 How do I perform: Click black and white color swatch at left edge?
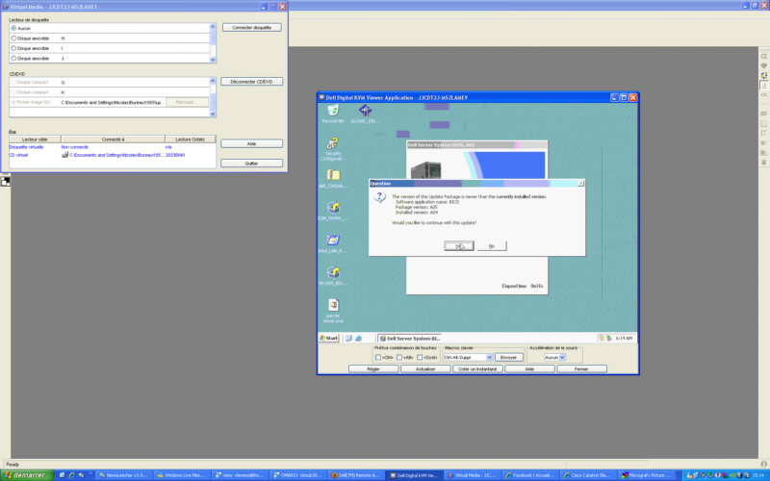6,181
